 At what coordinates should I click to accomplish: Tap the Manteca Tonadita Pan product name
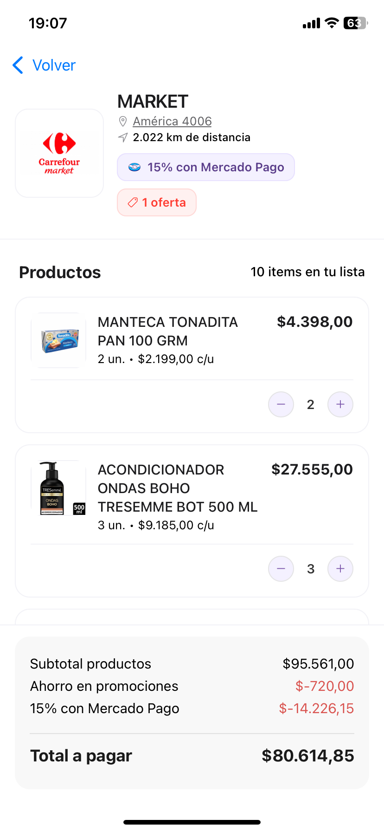click(167, 331)
